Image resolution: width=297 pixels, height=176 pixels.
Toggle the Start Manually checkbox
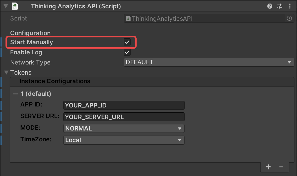point(127,42)
